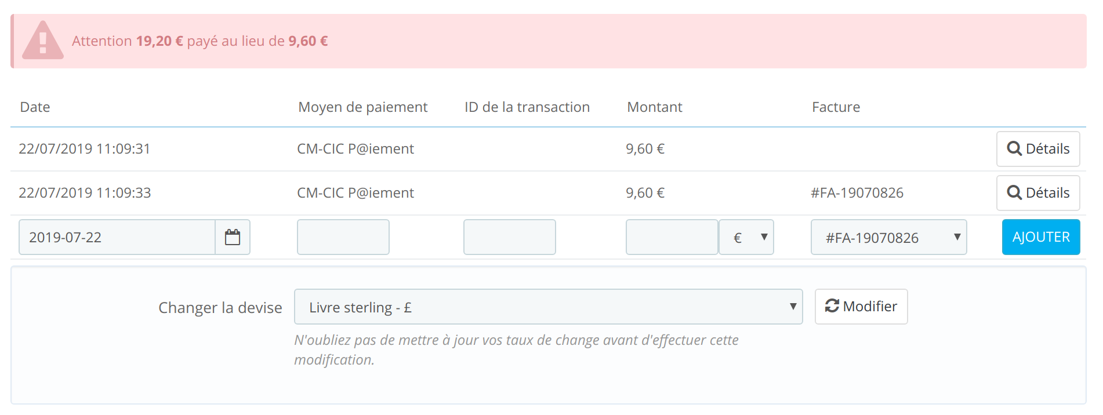Click the calendar date picker icon
The width and height of the screenshot is (1103, 415).
coord(233,237)
